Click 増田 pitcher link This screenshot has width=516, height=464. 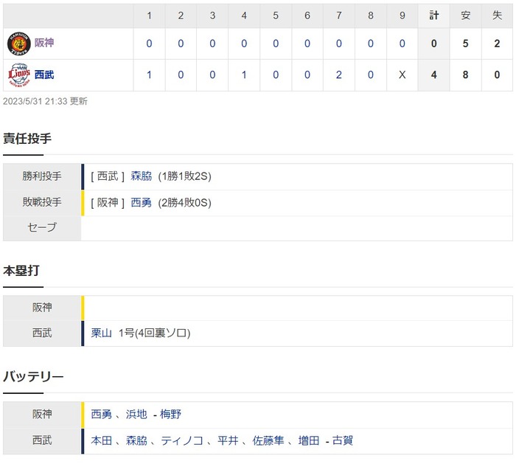tap(309, 440)
